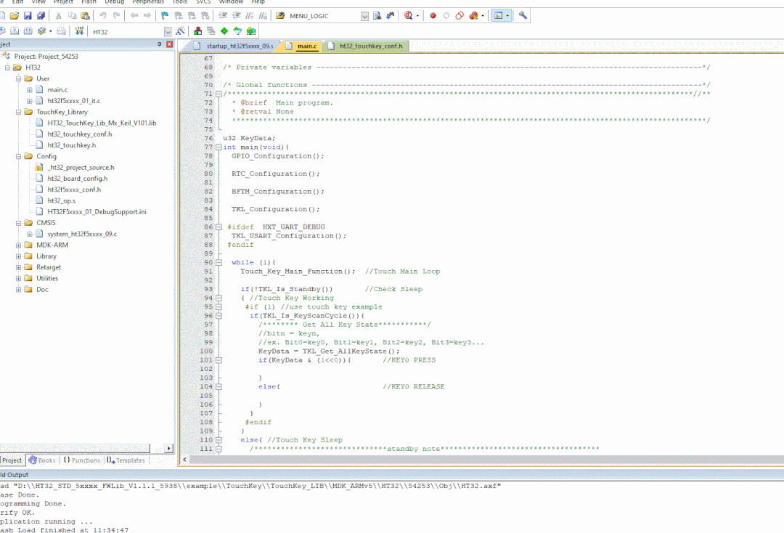
Task: Open the HT32 target selection dropdown
Action: [x=168, y=32]
